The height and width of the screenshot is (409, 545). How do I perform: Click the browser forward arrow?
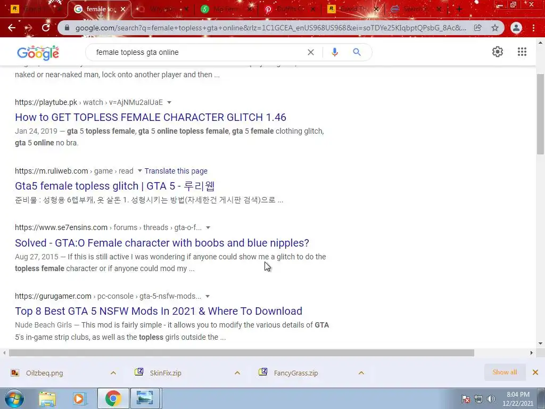[29, 28]
